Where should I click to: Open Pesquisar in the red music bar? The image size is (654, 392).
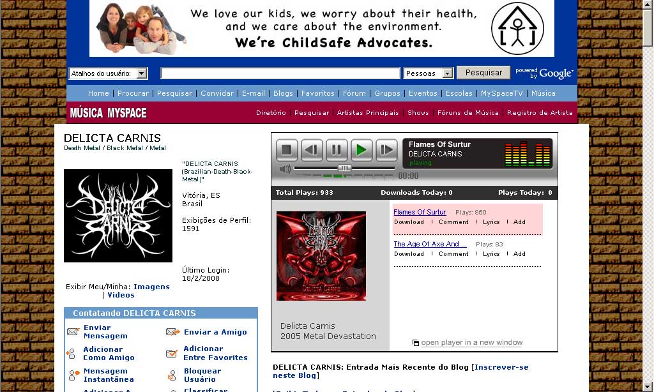coord(312,112)
